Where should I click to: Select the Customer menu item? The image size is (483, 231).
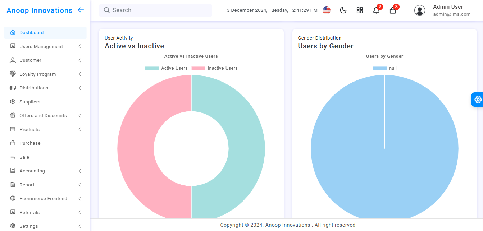tap(30, 60)
